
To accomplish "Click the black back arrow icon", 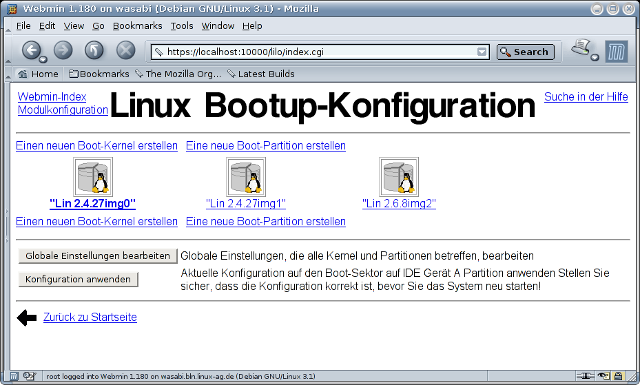I will (27, 318).
